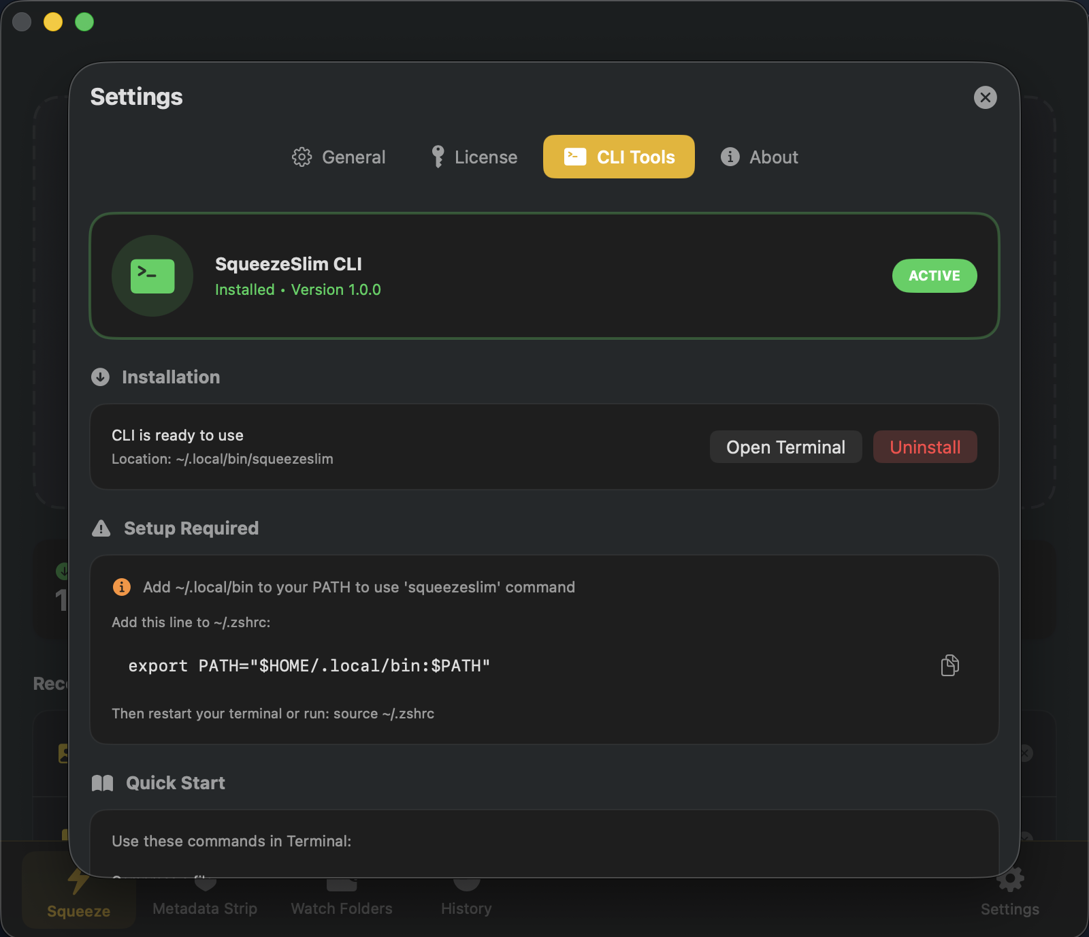1089x937 pixels.
Task: Switch to the General settings tab
Action: [338, 157]
